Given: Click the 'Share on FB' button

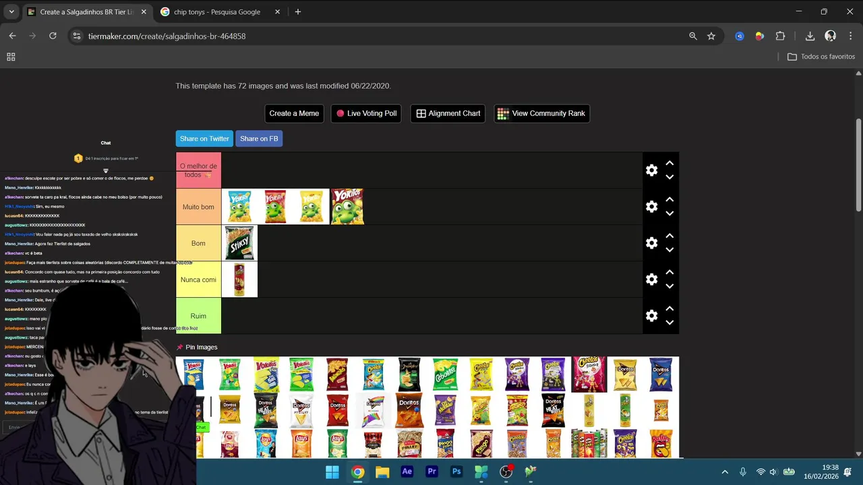Looking at the screenshot, I should pyautogui.click(x=259, y=139).
